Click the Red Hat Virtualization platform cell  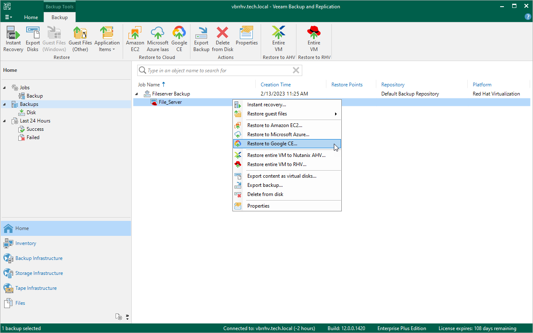[496, 94]
